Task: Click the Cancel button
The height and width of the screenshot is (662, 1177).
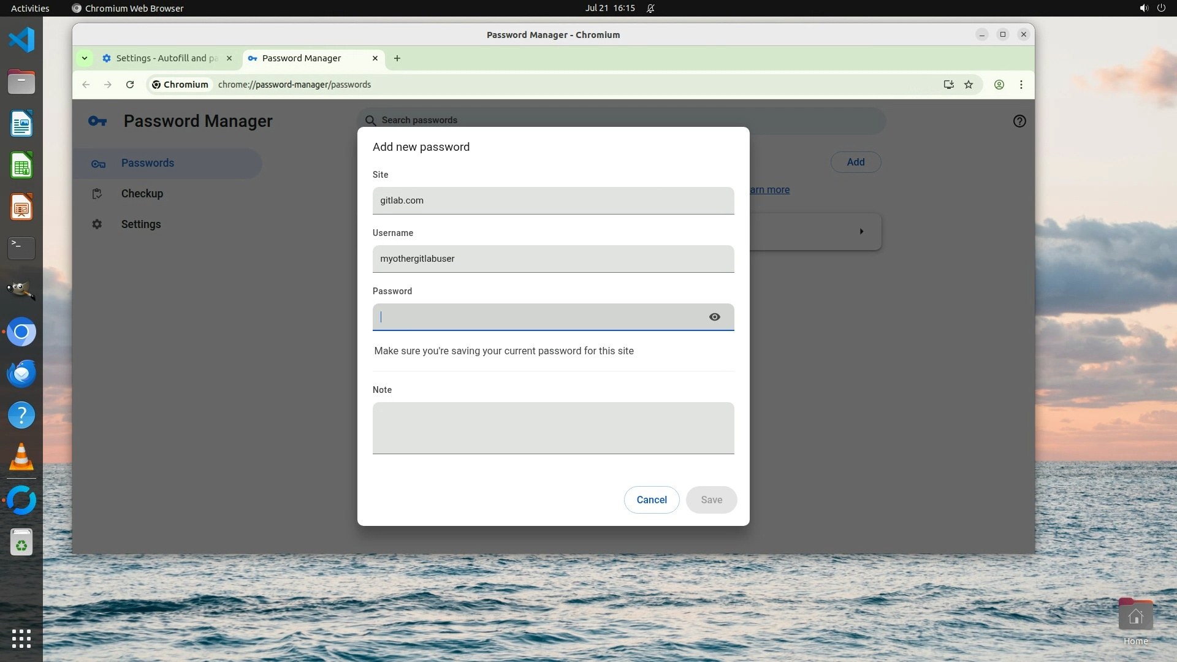Action: [651, 500]
